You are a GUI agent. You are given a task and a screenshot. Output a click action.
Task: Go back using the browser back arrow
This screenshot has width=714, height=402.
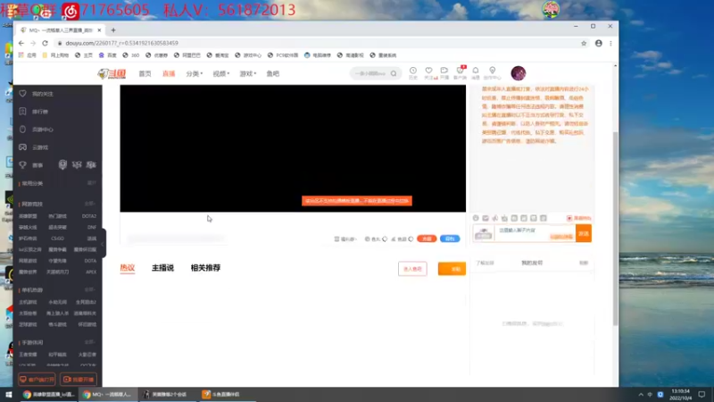(21, 43)
